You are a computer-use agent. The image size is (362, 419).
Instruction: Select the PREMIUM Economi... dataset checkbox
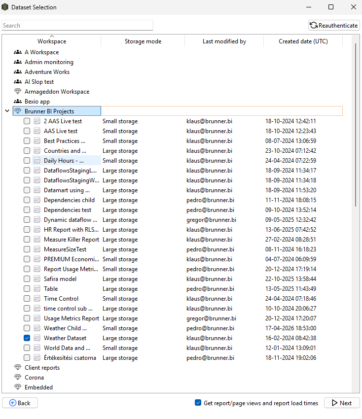tap(27, 259)
